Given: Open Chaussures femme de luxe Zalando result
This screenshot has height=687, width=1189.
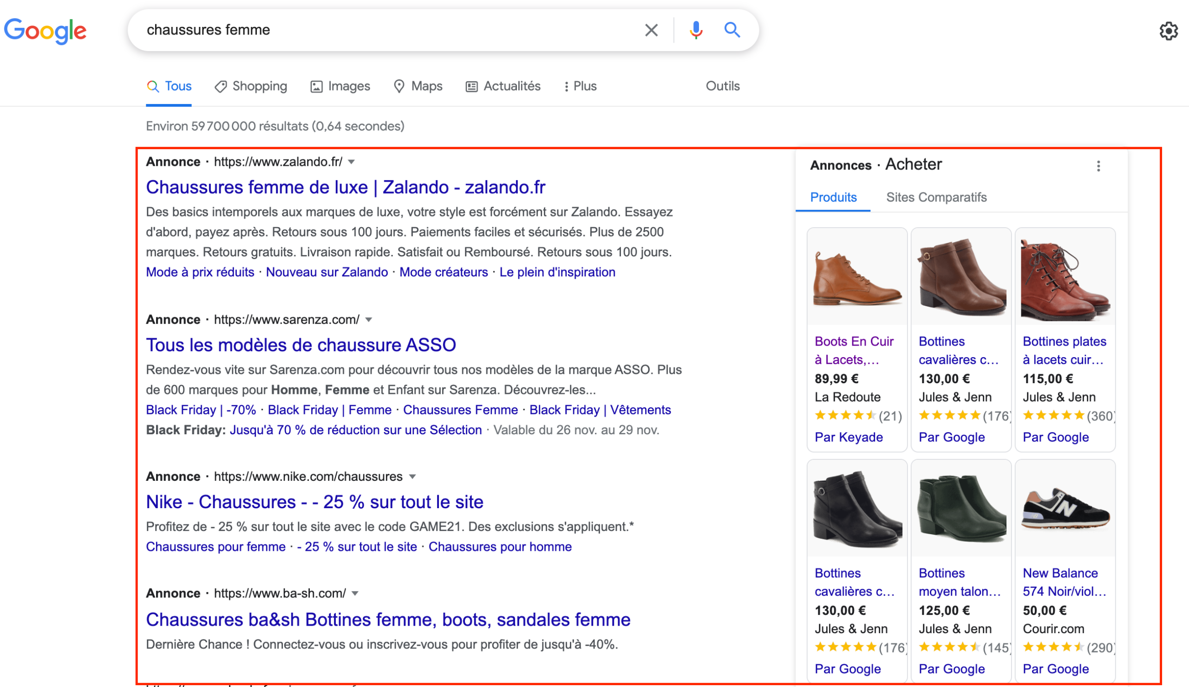Looking at the screenshot, I should pyautogui.click(x=346, y=187).
